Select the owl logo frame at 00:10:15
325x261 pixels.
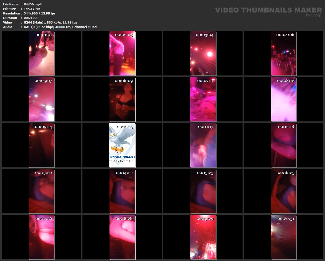122,146
